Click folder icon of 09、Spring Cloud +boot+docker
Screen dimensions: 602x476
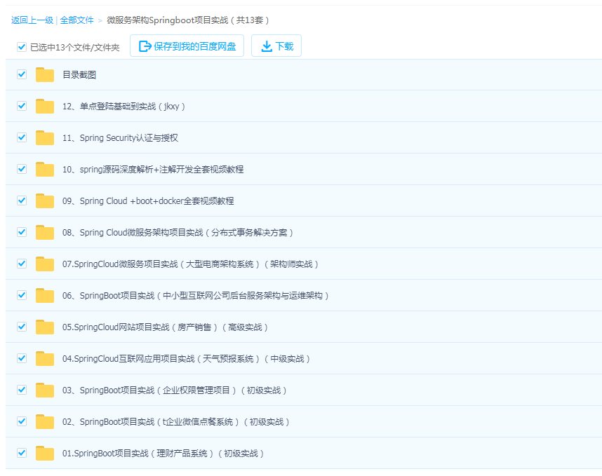(x=45, y=200)
